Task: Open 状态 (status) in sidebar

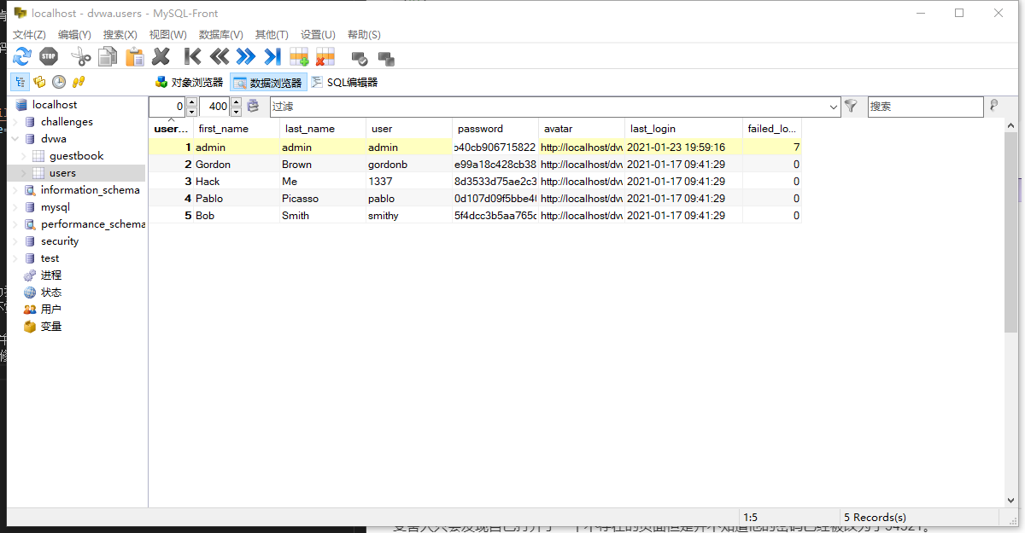Action: [51, 293]
